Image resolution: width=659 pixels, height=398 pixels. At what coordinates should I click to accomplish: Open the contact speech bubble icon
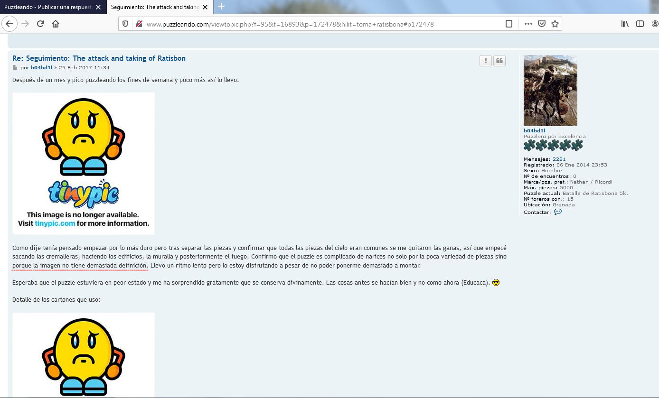[558, 212]
